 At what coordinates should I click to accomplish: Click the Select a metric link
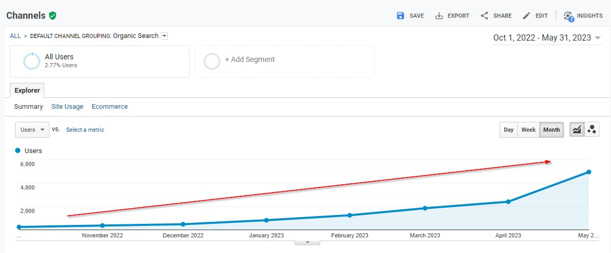click(x=85, y=130)
